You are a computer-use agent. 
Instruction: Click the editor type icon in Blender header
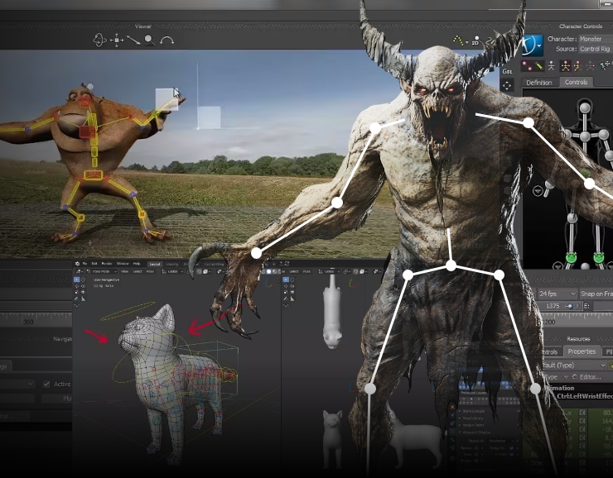[79, 271]
